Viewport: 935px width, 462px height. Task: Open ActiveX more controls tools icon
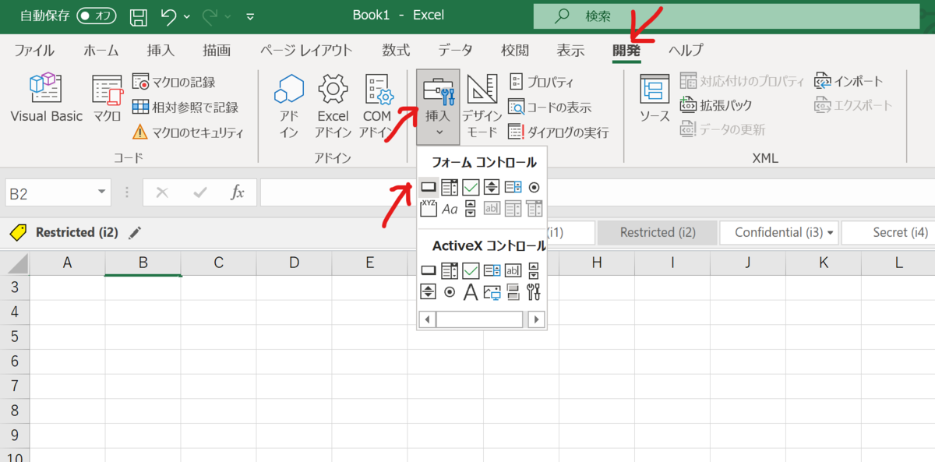tap(534, 292)
